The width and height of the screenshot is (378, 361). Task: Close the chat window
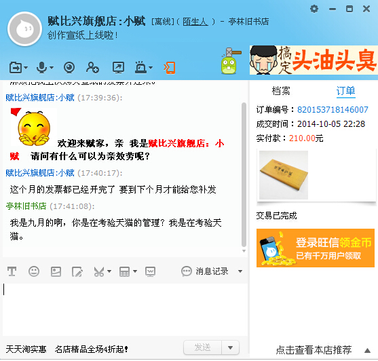click(x=366, y=9)
